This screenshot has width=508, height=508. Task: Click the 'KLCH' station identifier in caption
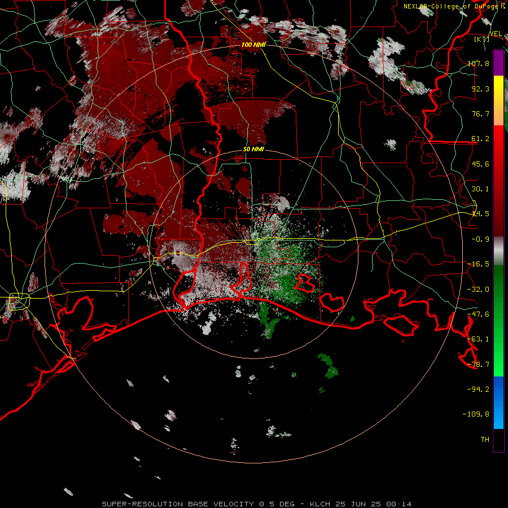tap(321, 504)
